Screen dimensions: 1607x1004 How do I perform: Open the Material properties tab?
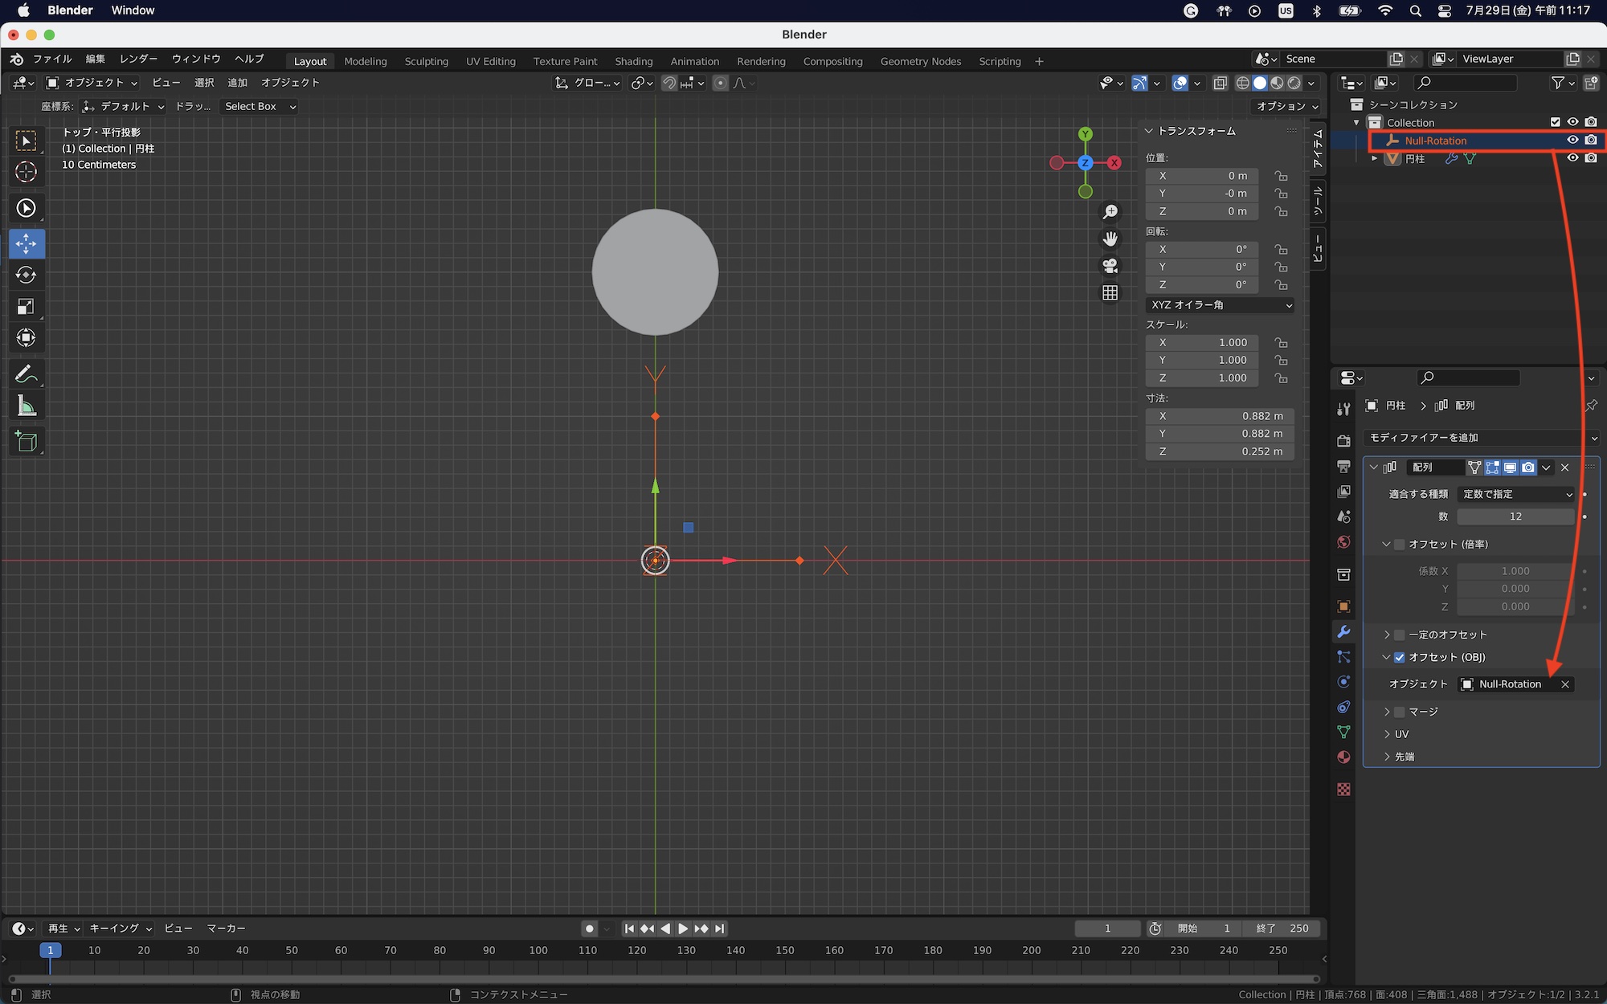pyautogui.click(x=1343, y=757)
